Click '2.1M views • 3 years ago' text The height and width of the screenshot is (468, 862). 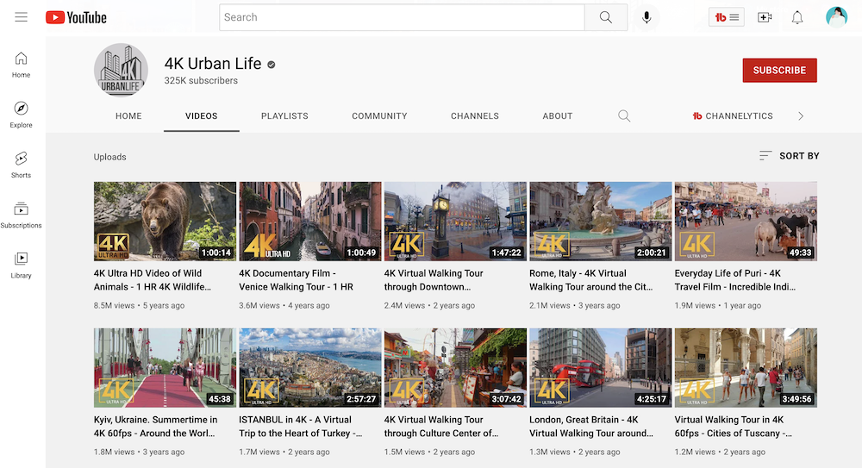pos(574,305)
